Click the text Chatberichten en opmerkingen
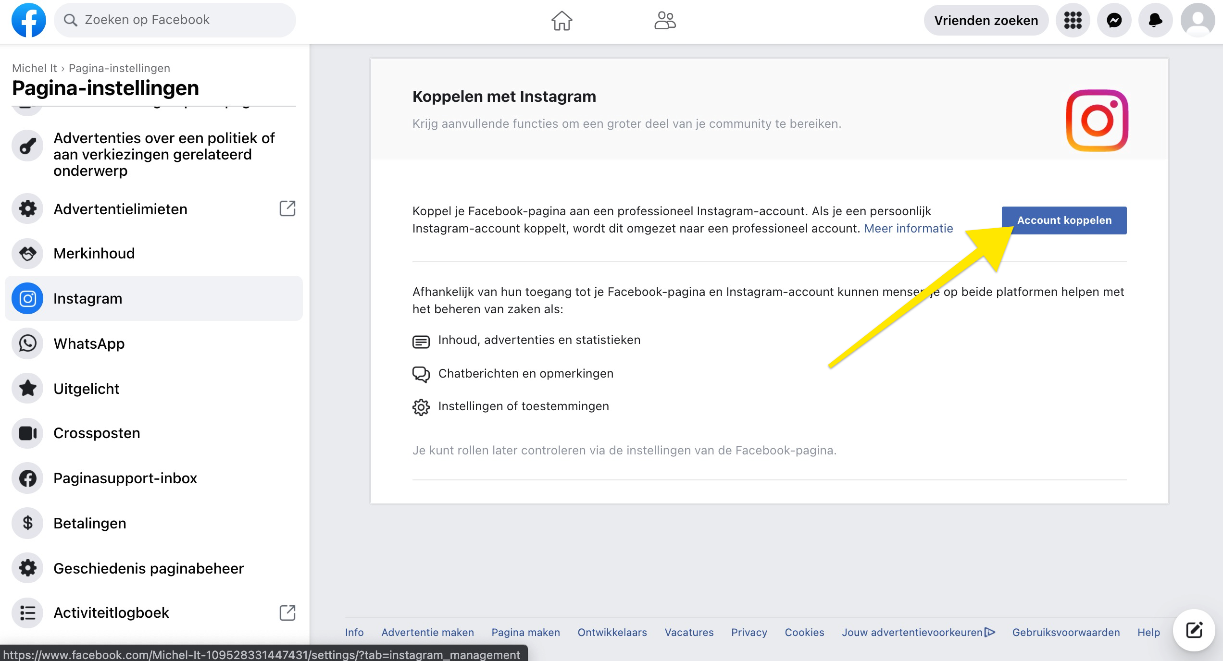The image size is (1223, 661). pos(526,373)
